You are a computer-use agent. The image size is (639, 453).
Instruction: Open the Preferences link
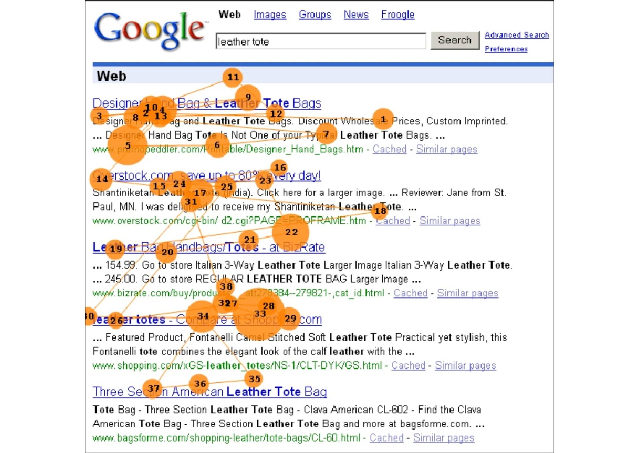pos(506,49)
